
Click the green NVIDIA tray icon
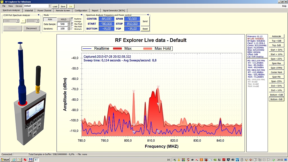coord(215,160)
